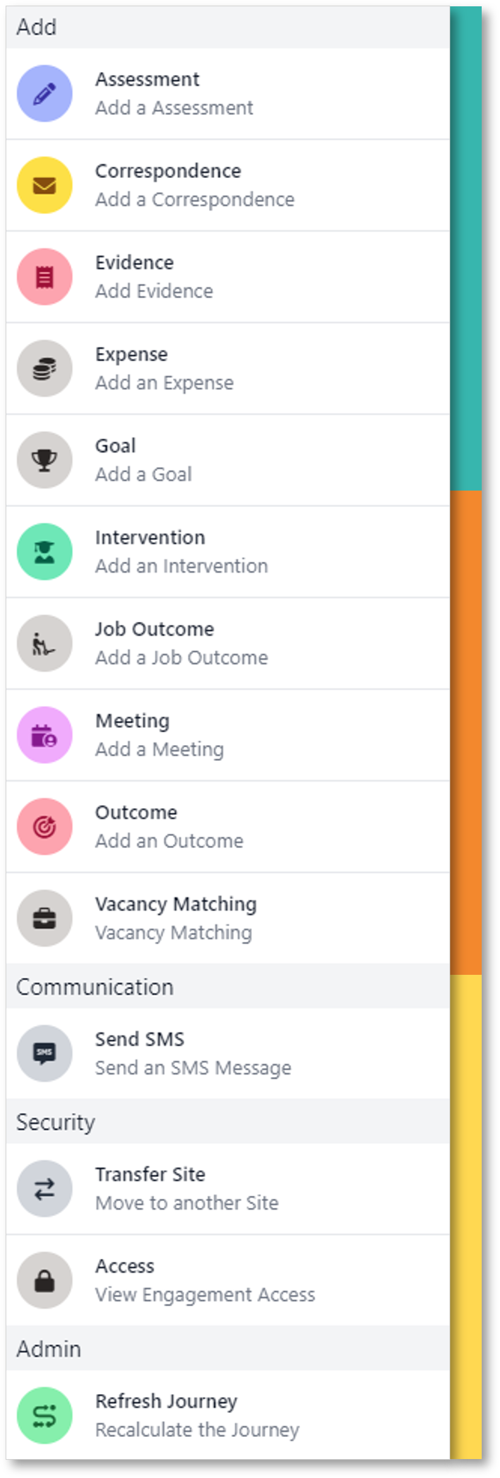
Task: Click the briefcase Vacancy Matching icon
Action: click(44, 918)
